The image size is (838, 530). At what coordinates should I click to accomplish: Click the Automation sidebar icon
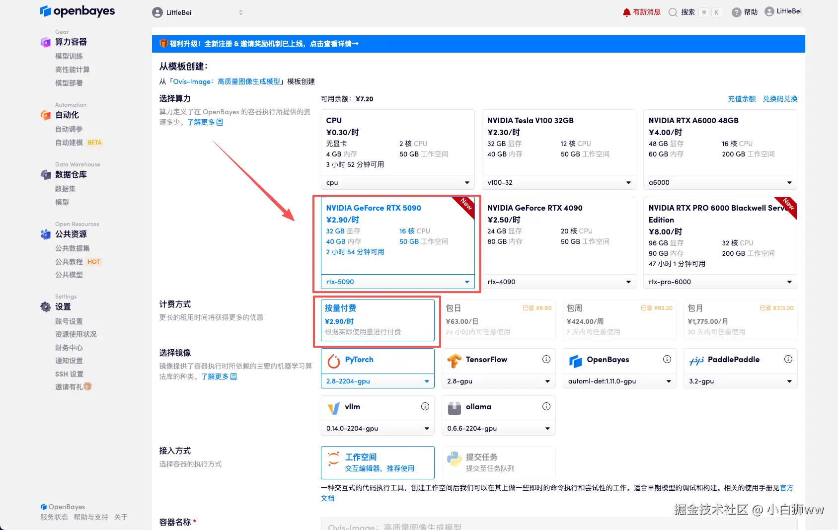pyautogui.click(x=45, y=115)
